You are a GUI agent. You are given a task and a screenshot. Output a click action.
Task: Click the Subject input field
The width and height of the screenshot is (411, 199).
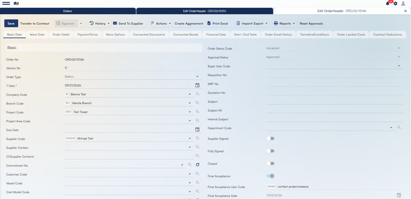coord(334,101)
